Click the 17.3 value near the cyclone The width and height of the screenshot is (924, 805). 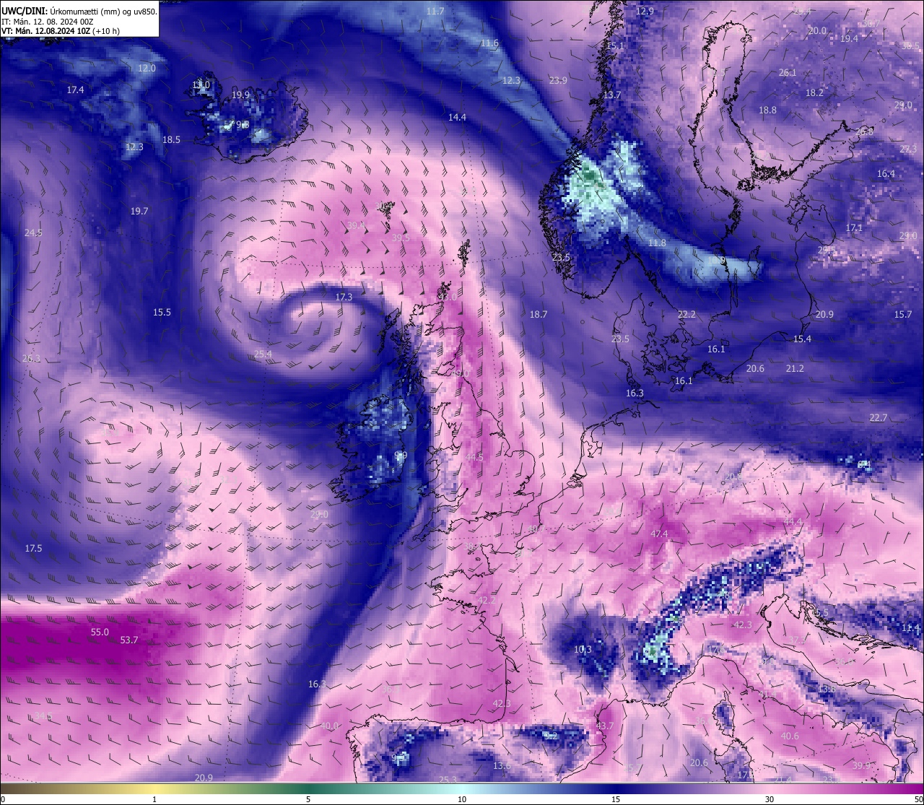[x=344, y=297]
